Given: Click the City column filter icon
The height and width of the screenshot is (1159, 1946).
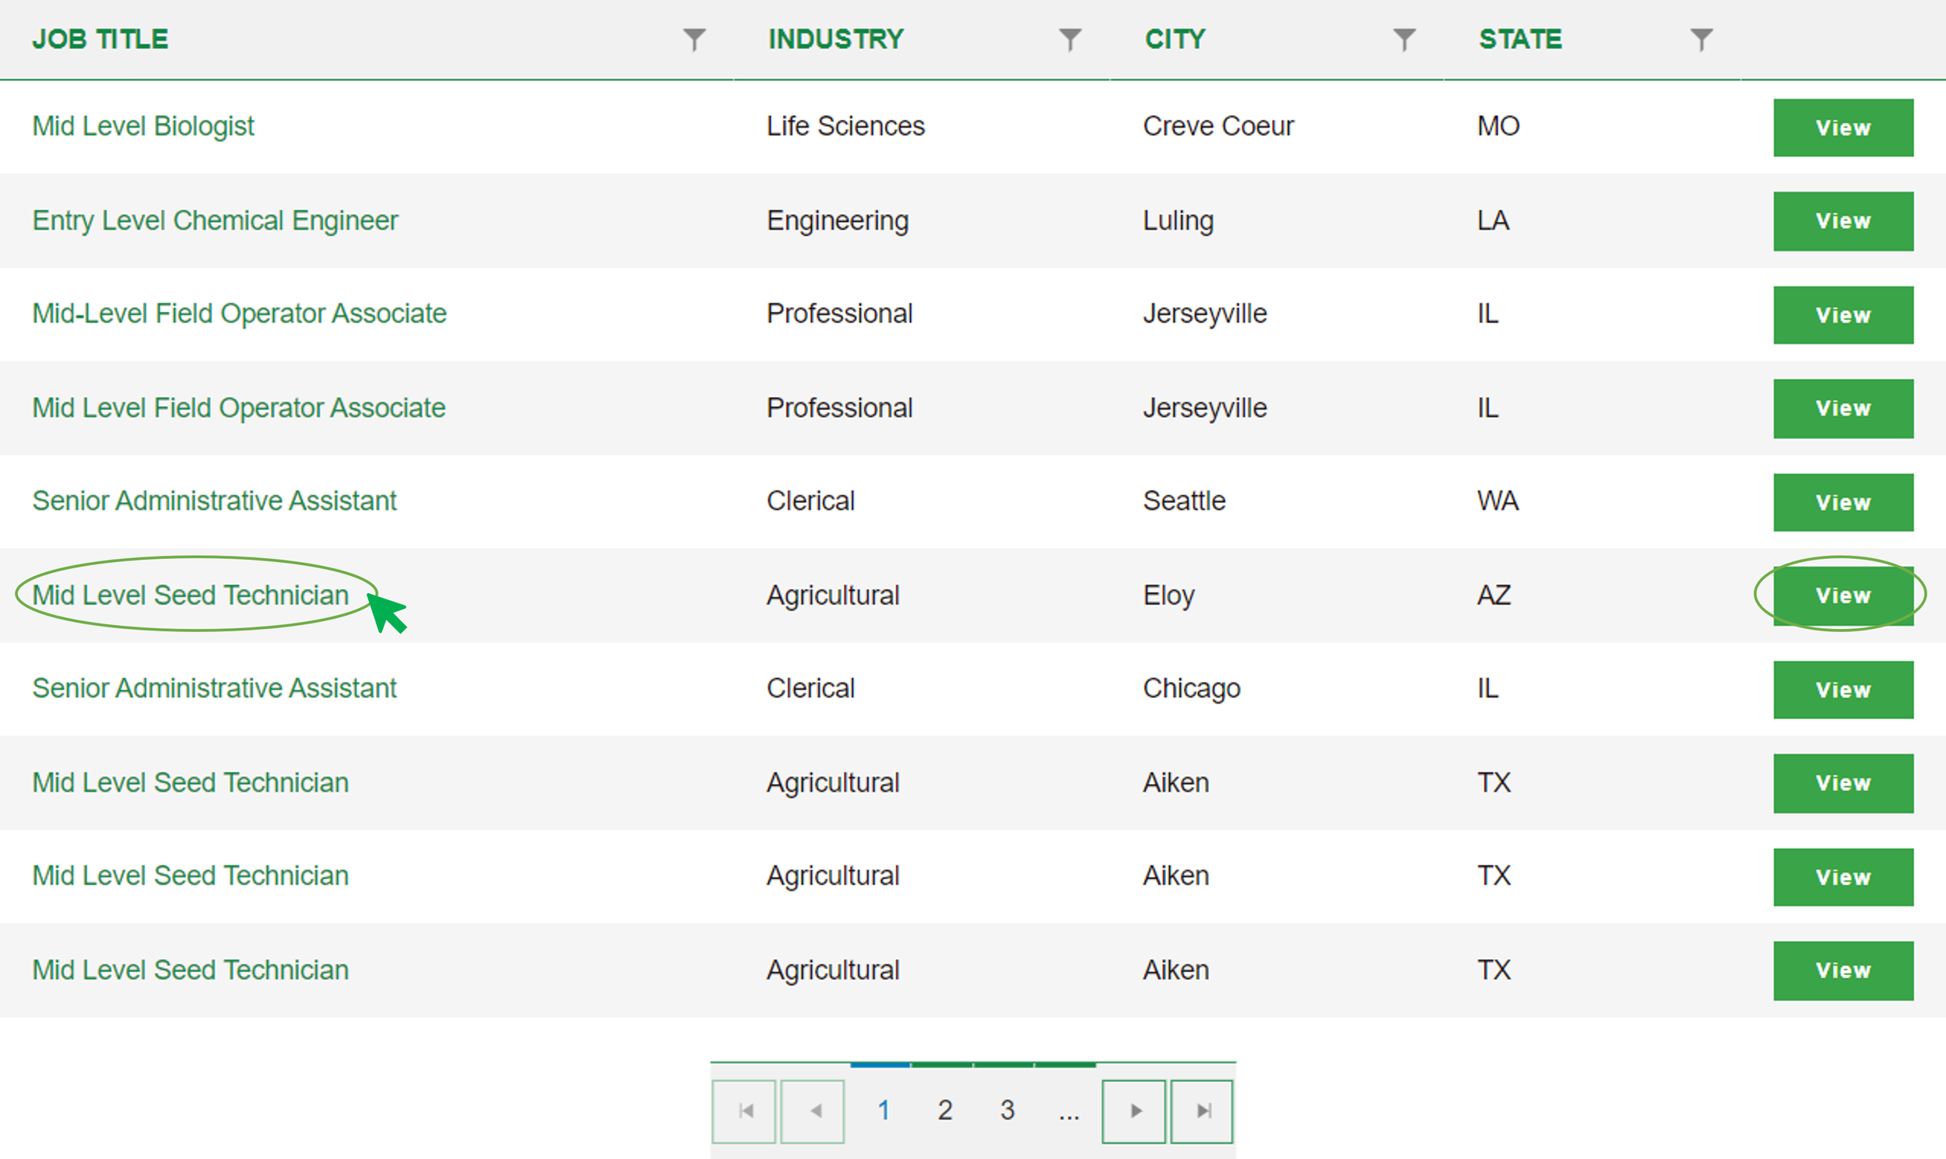Looking at the screenshot, I should click(x=1403, y=39).
